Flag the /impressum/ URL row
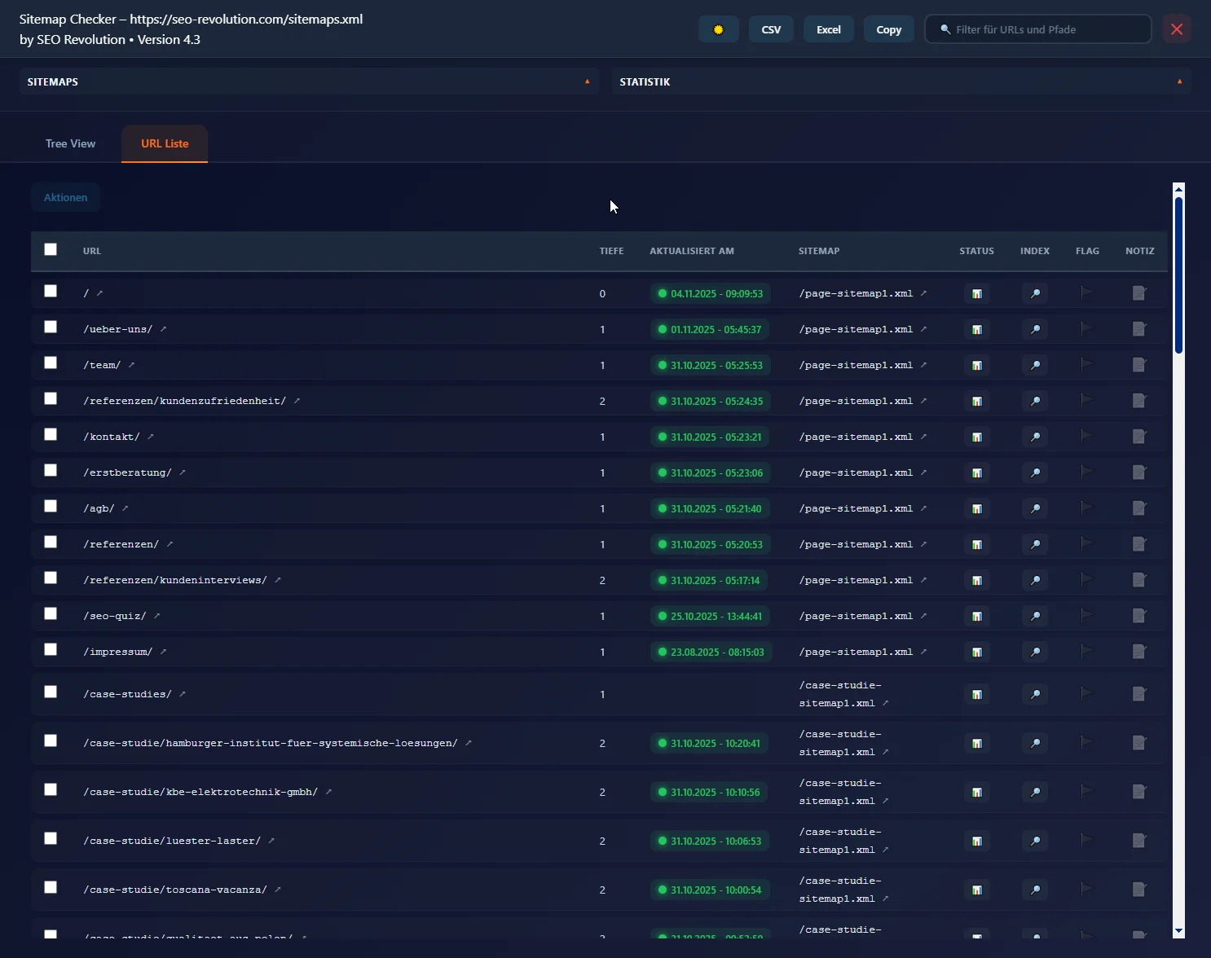The image size is (1211, 958). click(x=1086, y=652)
